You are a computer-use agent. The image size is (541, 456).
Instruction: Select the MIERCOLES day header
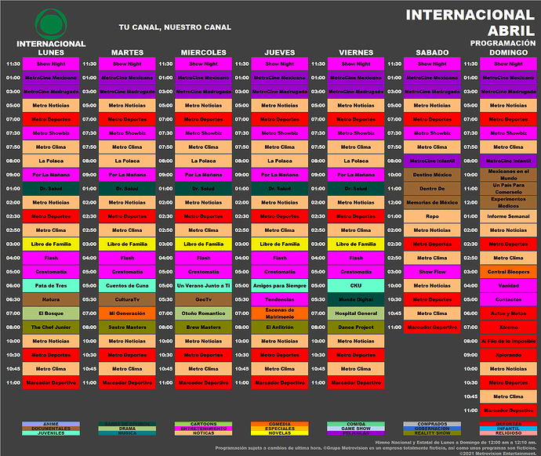click(204, 52)
